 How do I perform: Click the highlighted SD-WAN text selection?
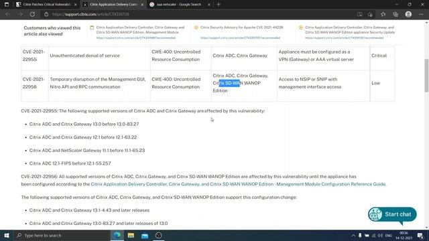point(229,83)
